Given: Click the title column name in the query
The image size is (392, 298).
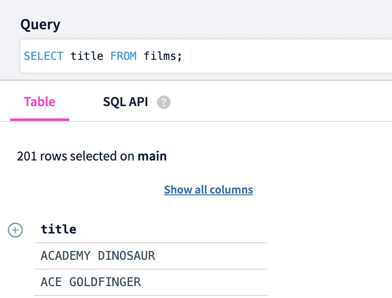Looking at the screenshot, I should (87, 56).
